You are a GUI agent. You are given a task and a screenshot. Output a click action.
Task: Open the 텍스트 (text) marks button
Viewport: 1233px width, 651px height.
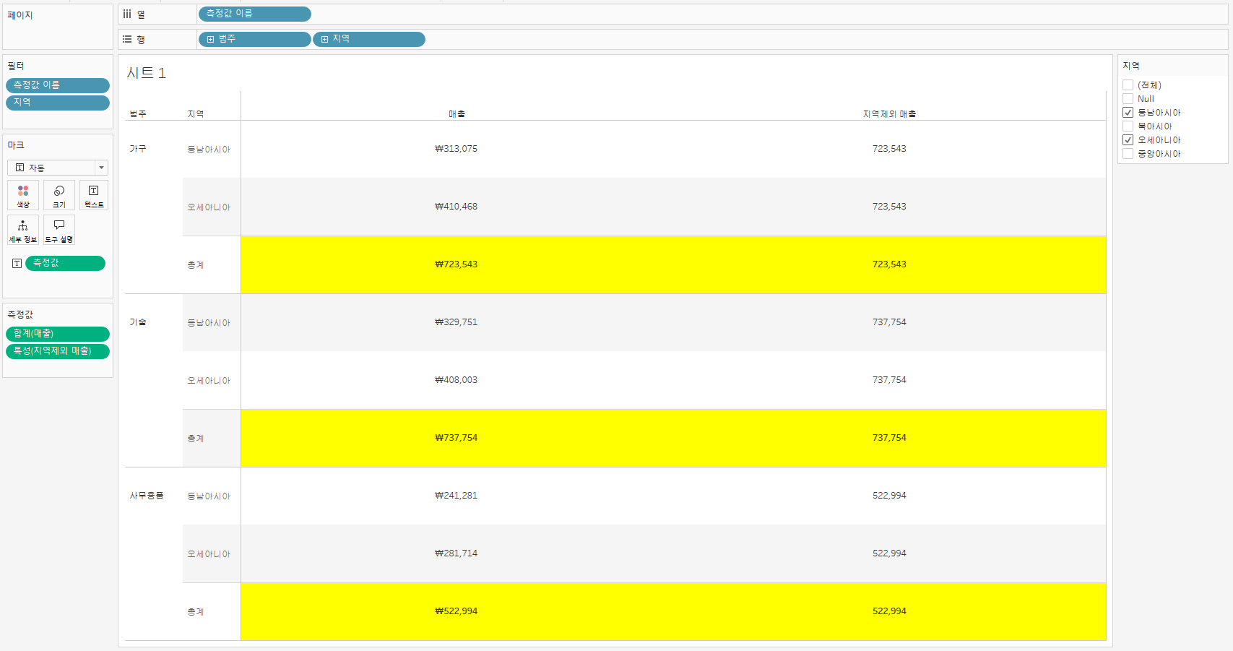pyautogui.click(x=94, y=195)
